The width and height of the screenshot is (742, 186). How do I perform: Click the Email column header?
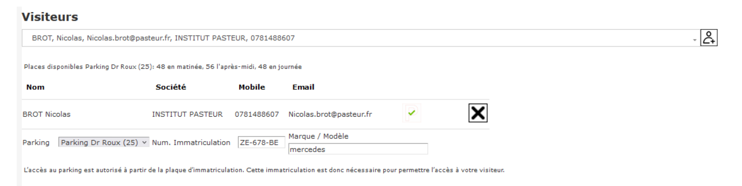pos(303,87)
